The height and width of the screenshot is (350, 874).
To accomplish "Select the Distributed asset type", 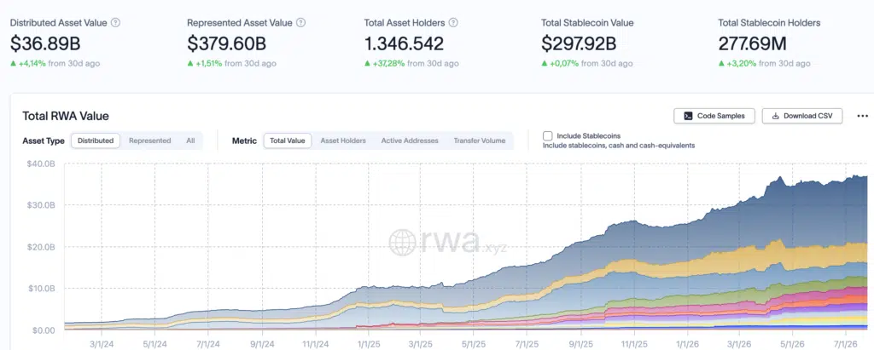I will (96, 141).
